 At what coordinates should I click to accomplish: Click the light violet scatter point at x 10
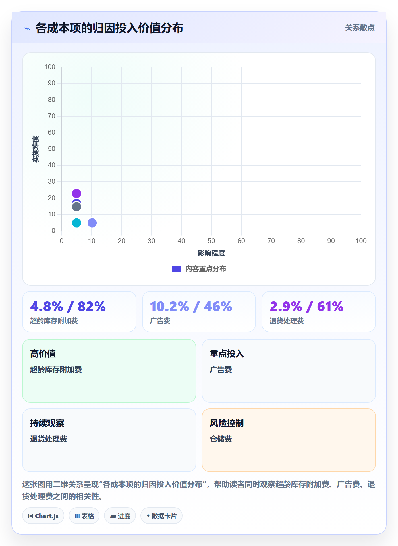92,223
